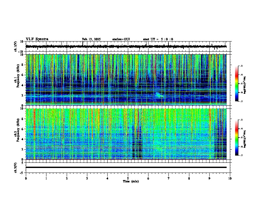This screenshot has height=200, width=259.
Task: Click the ch.1 voltage waveform trace
Action: coord(126,46)
